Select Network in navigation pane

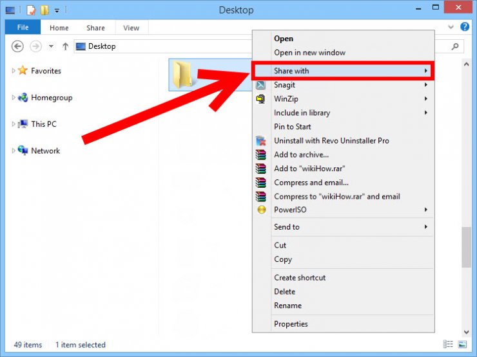coord(45,151)
